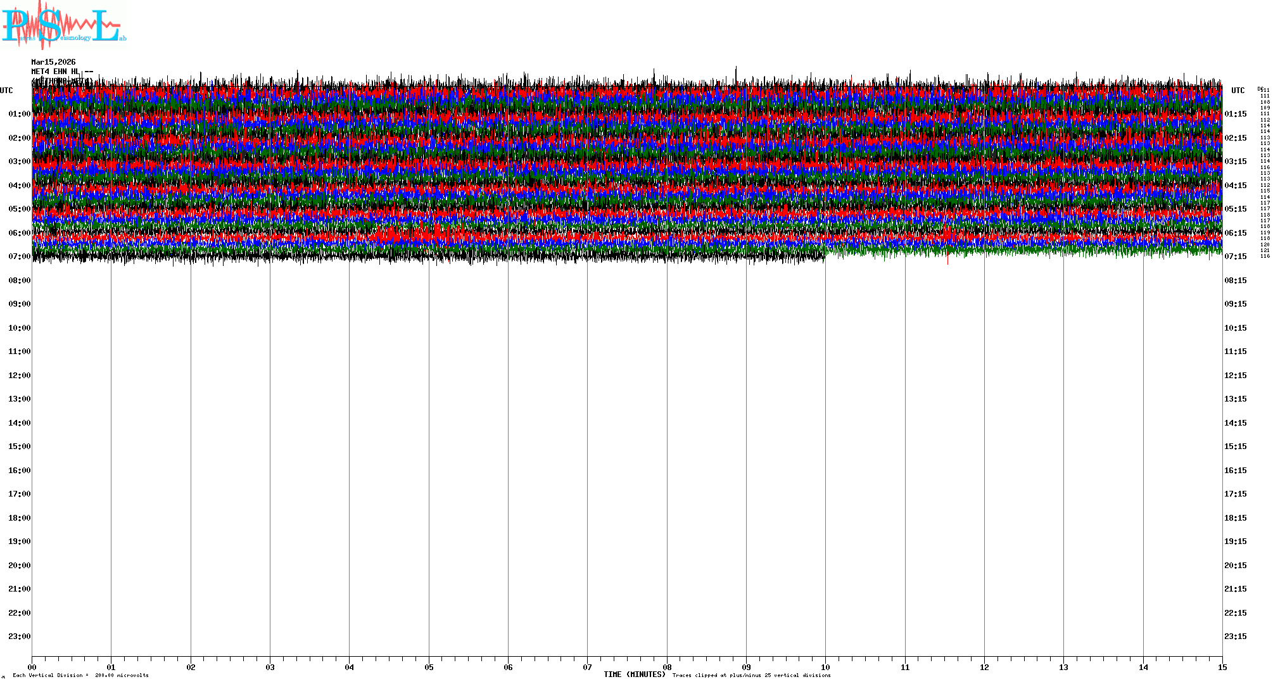The height and width of the screenshot is (684, 1273).
Task: Select the 12:00 hour label on left axis
Action: tap(19, 376)
